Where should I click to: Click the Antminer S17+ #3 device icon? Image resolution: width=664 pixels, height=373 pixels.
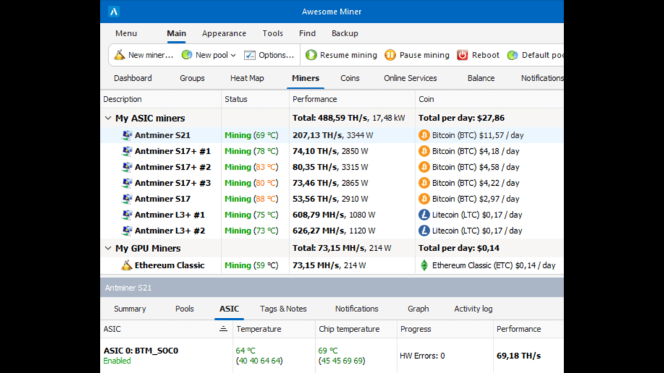click(126, 183)
